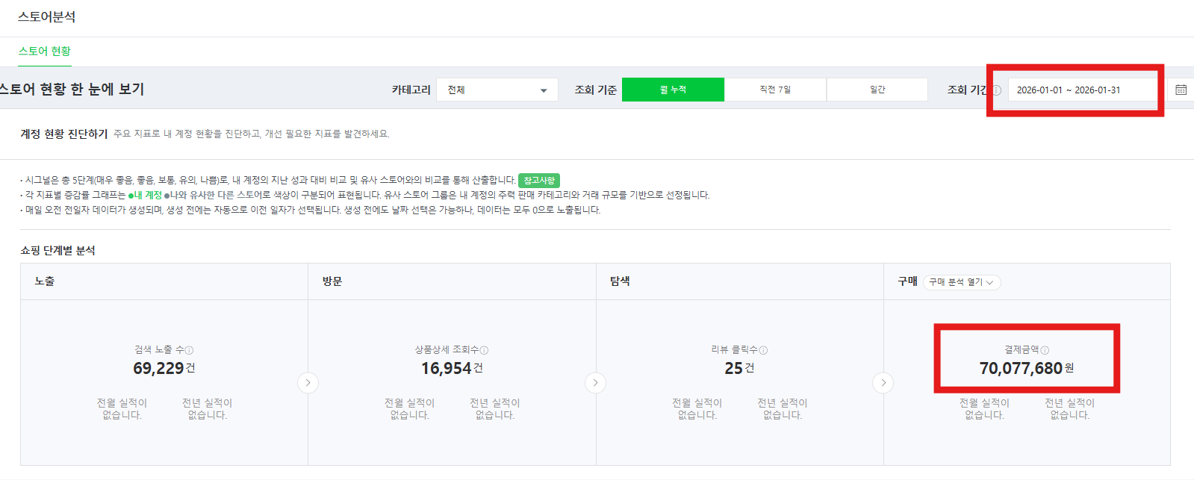1194x480 pixels.
Task: Click the info icon beside 상품상세 조회수
Action: (485, 350)
